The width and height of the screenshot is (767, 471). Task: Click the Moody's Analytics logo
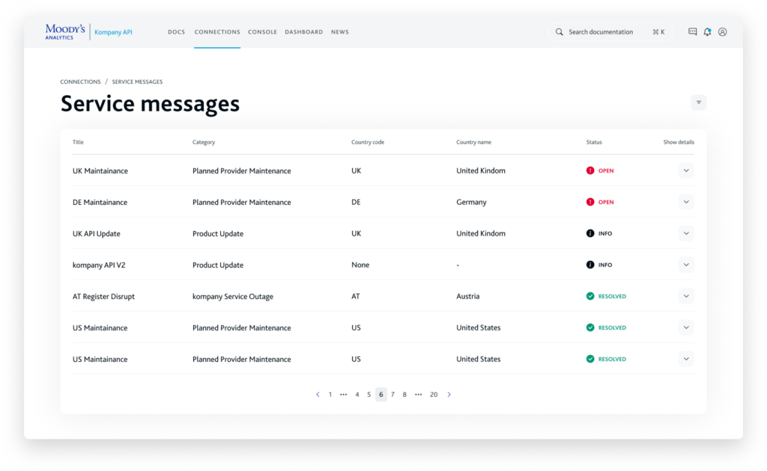click(x=65, y=31)
